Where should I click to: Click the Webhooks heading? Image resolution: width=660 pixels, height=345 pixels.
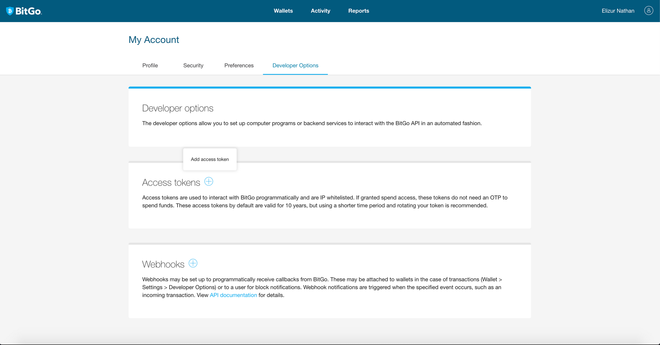click(163, 264)
